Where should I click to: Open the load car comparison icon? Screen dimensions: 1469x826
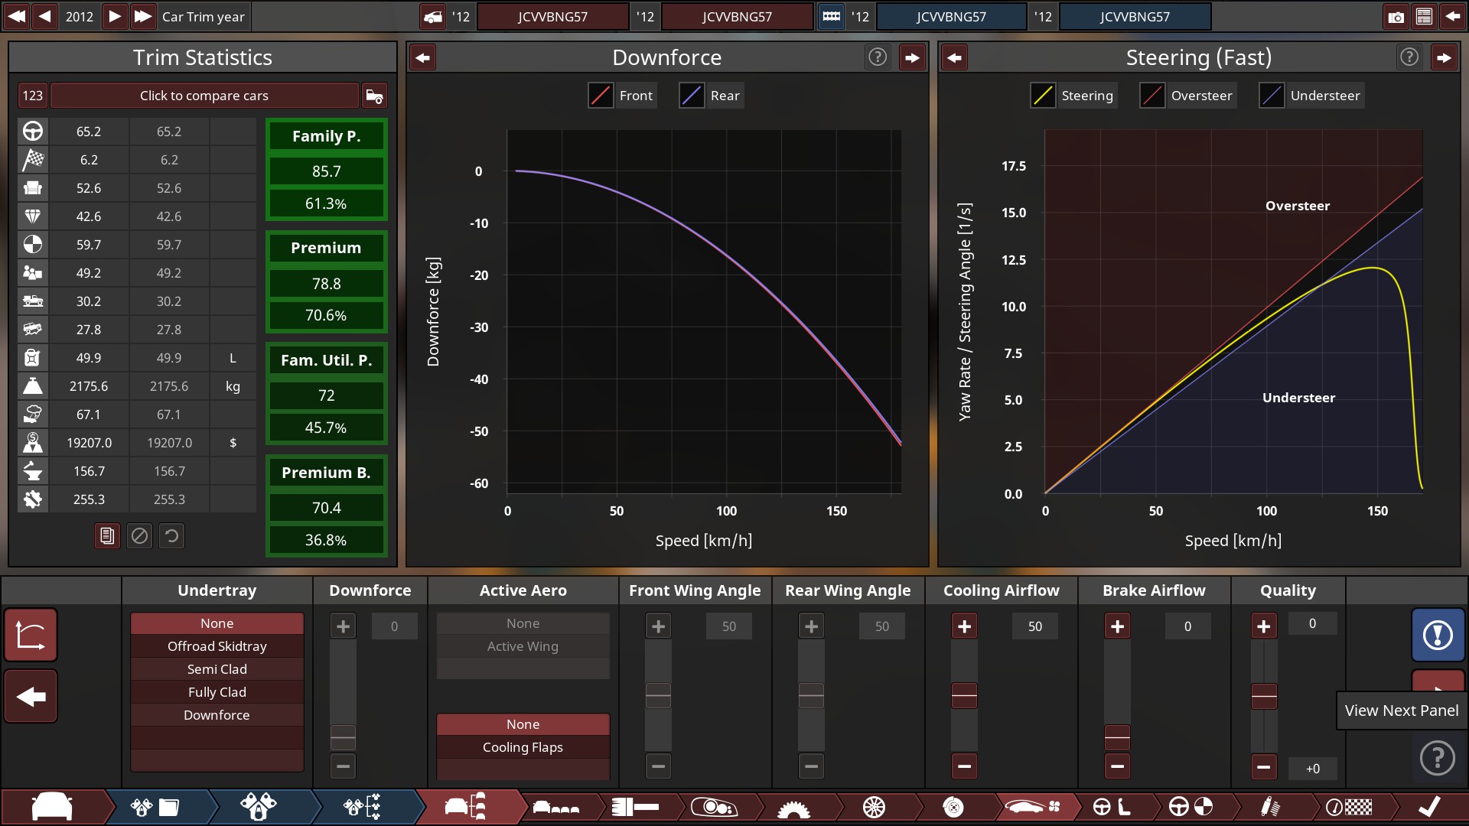(374, 96)
